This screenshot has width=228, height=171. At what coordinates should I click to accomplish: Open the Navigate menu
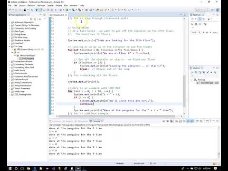pos(41,6)
